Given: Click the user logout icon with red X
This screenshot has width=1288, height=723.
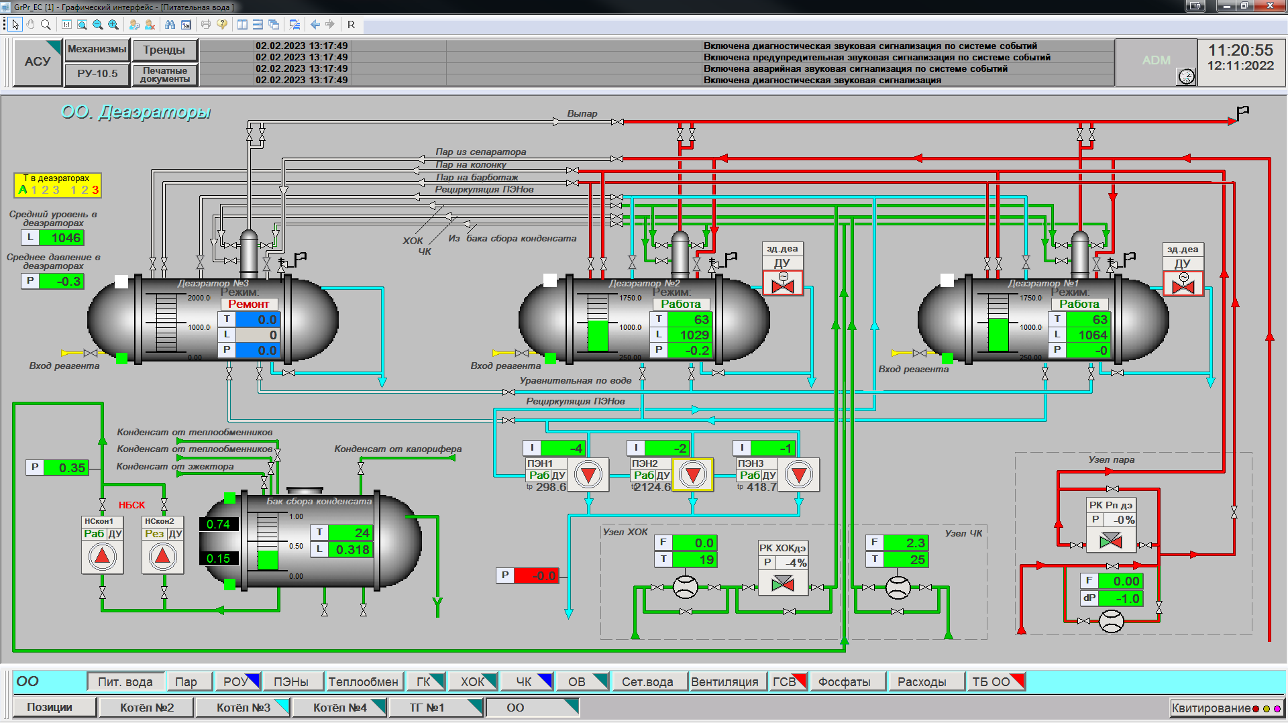Looking at the screenshot, I should pos(150,25).
